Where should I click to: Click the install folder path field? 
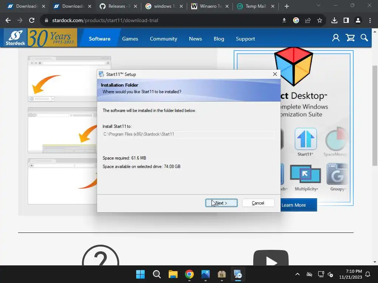pos(188,134)
